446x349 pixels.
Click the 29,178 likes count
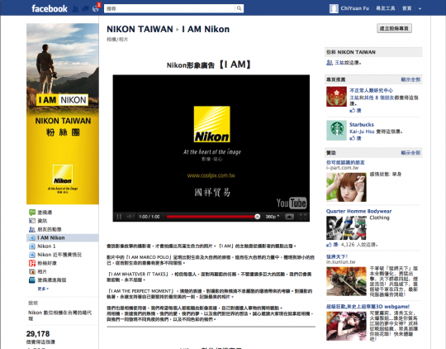tap(38, 333)
